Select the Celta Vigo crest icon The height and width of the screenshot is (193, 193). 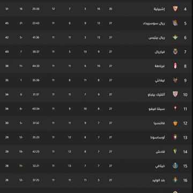(175, 109)
